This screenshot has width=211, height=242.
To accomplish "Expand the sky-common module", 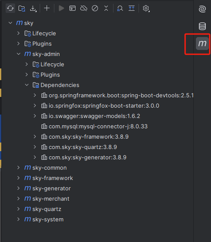I will click(19, 168).
